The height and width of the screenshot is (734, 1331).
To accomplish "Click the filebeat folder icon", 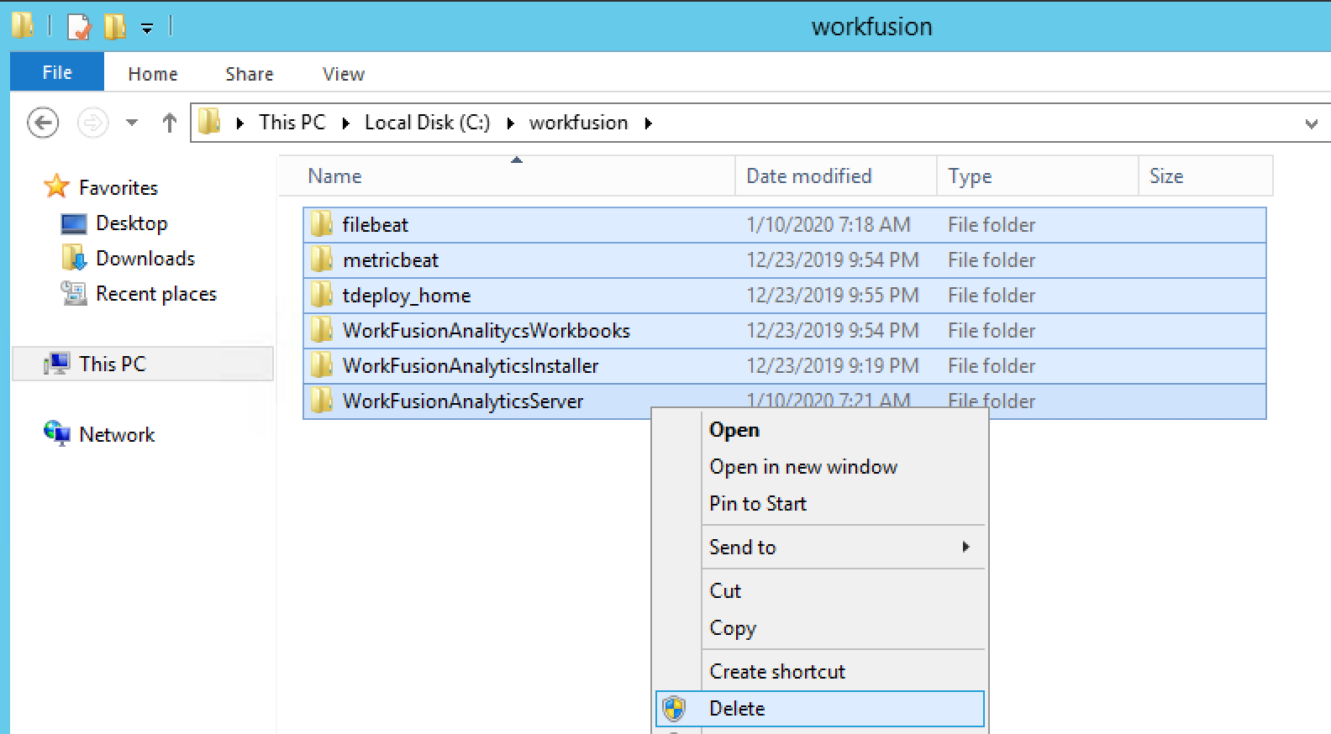I will point(322,224).
